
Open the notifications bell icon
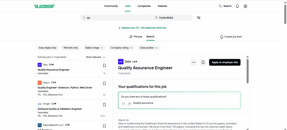click(x=237, y=6)
